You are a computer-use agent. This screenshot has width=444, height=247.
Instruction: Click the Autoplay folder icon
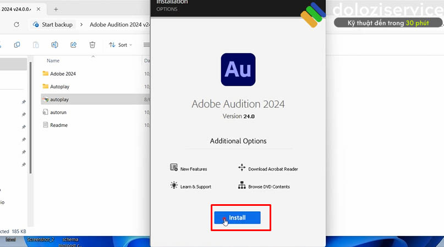click(45, 86)
